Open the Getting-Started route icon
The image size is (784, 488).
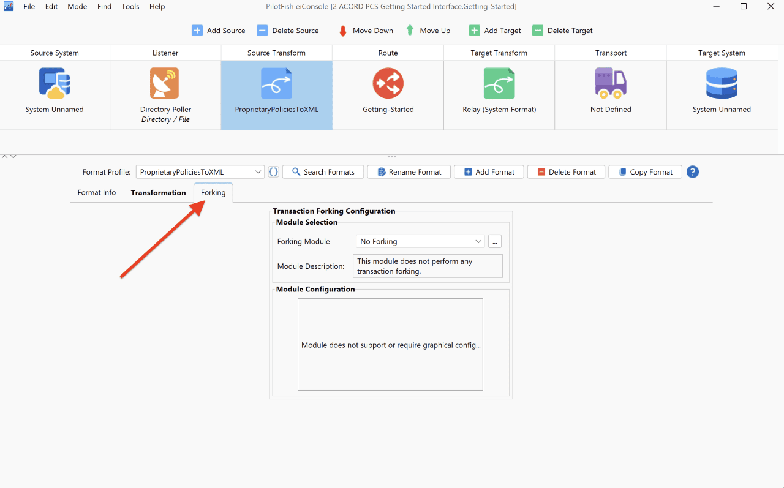coord(388,83)
